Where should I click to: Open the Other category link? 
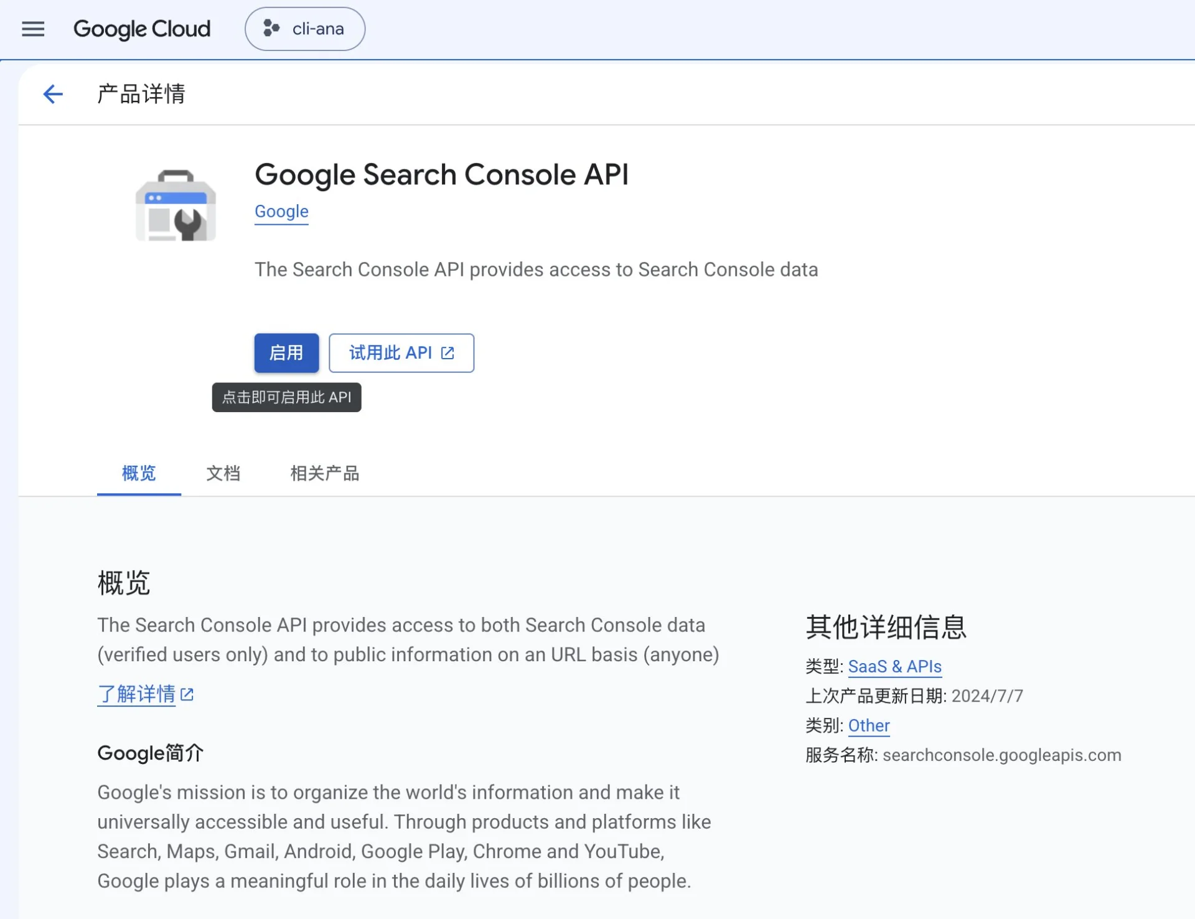pyautogui.click(x=869, y=725)
